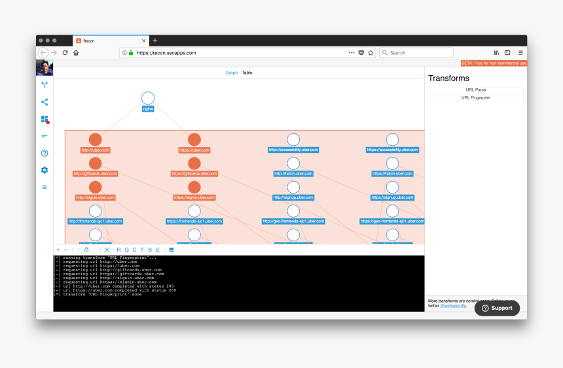This screenshot has width=563, height=368.
Task: Click the zoom in plus icon
Action: pyautogui.click(x=58, y=250)
